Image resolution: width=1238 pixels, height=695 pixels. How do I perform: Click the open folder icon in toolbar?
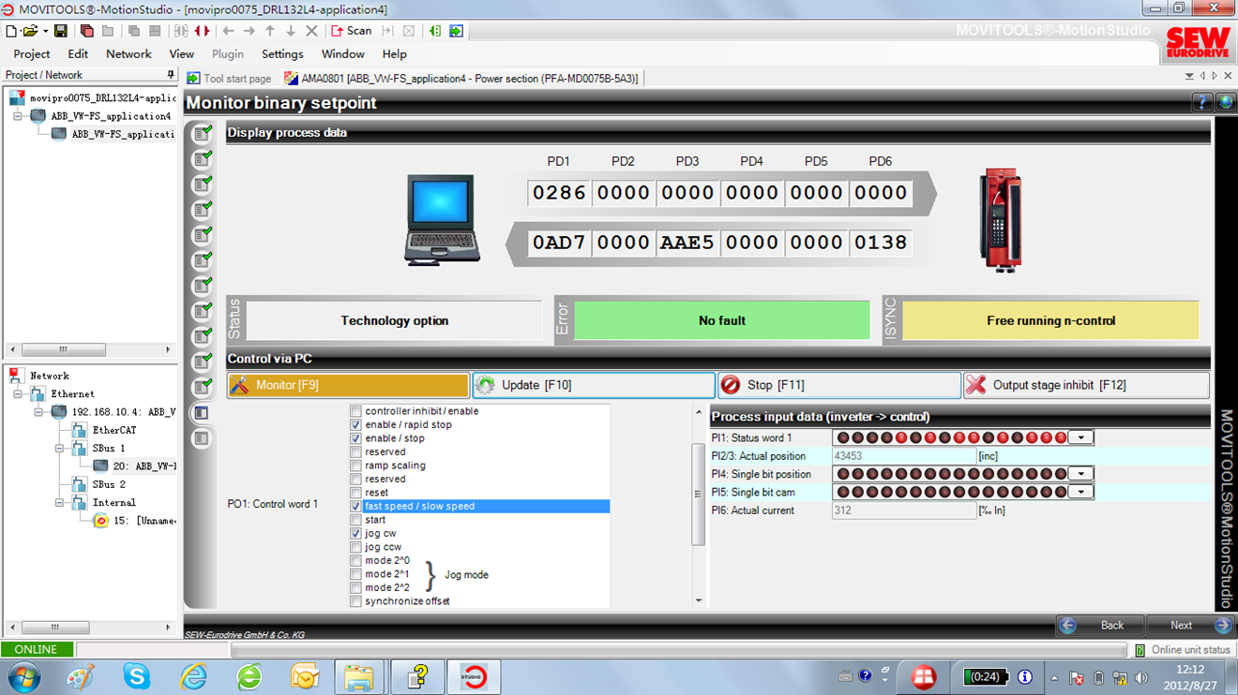click(30, 31)
